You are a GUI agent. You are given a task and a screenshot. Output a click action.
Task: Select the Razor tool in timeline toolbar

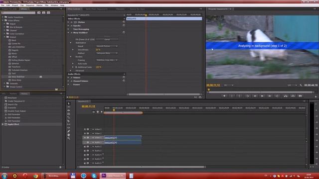(x=69, y=121)
